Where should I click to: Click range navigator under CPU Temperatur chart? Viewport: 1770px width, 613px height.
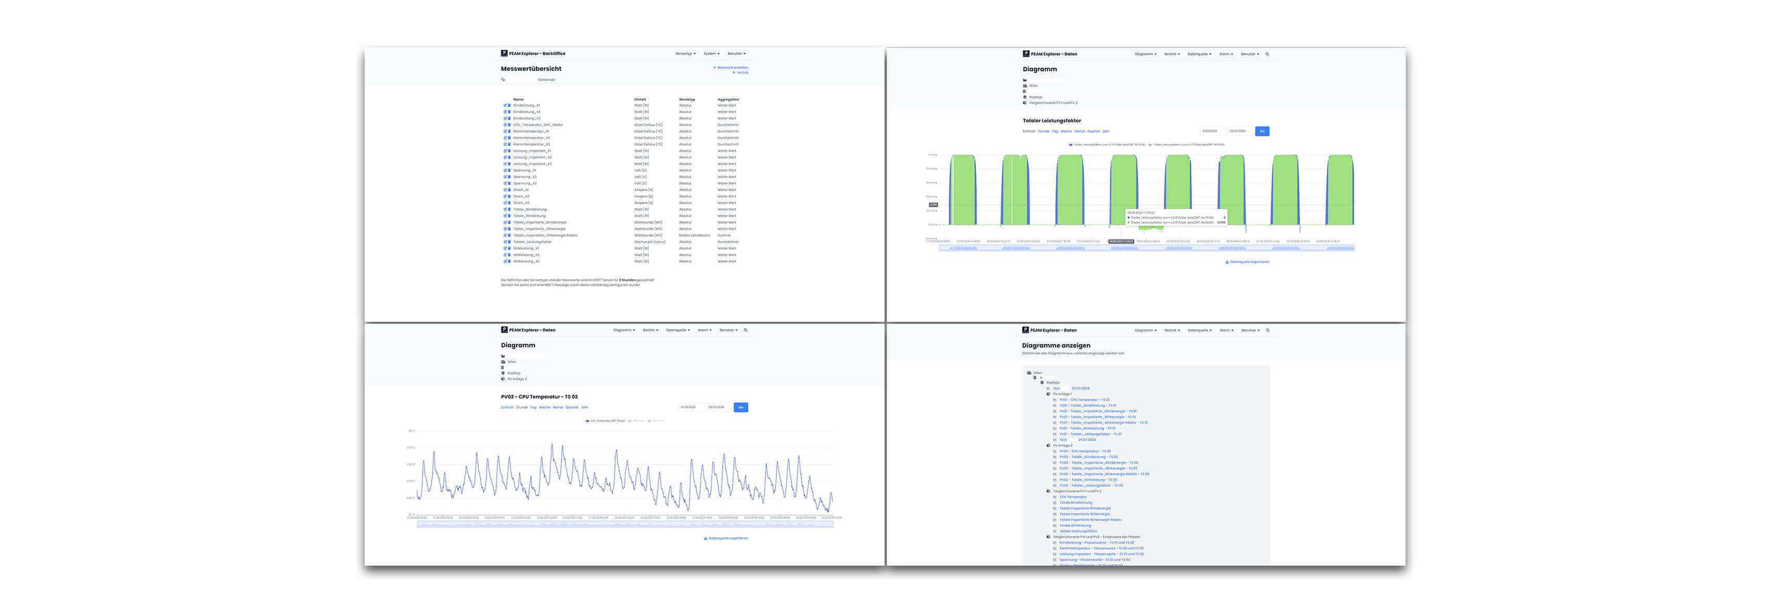click(x=625, y=525)
